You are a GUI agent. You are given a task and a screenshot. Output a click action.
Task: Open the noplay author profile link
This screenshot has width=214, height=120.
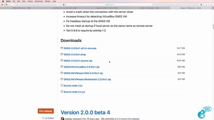(x=68, y=119)
